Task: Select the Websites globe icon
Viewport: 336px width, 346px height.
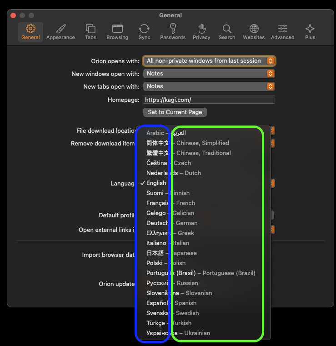Action: [254, 32]
